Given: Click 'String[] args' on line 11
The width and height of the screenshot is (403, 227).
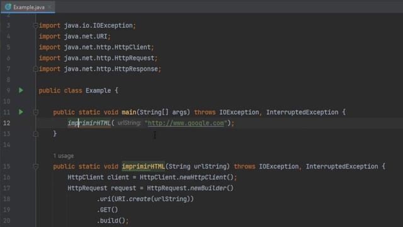Looking at the screenshot, I should (163, 112).
